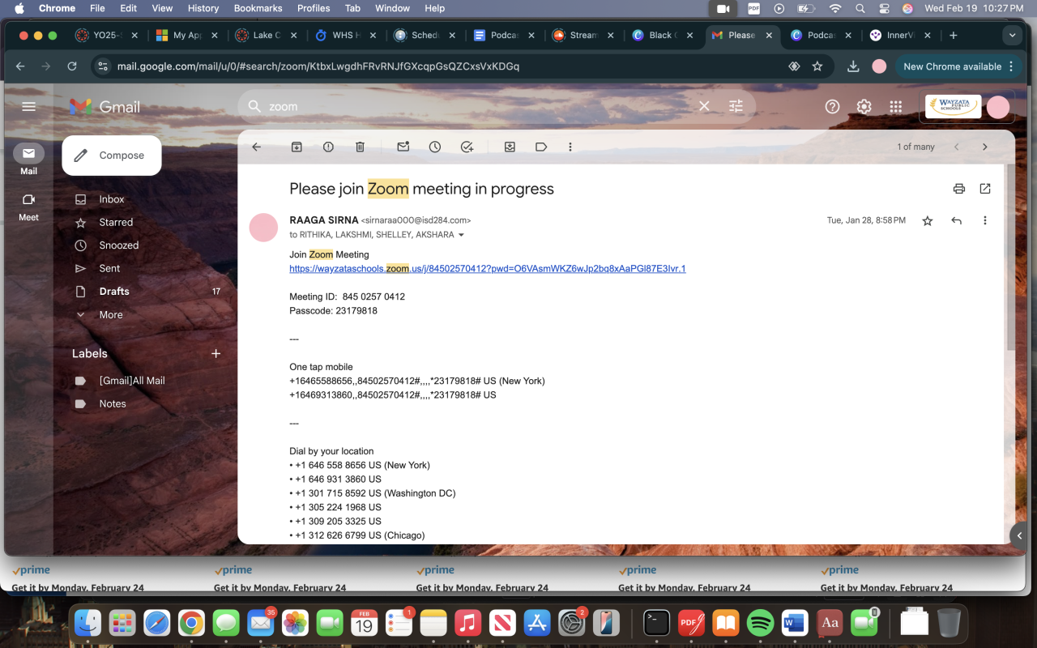Star the message from RAAGA SIRNA
Screen dimensions: 1037x648
[928, 220]
